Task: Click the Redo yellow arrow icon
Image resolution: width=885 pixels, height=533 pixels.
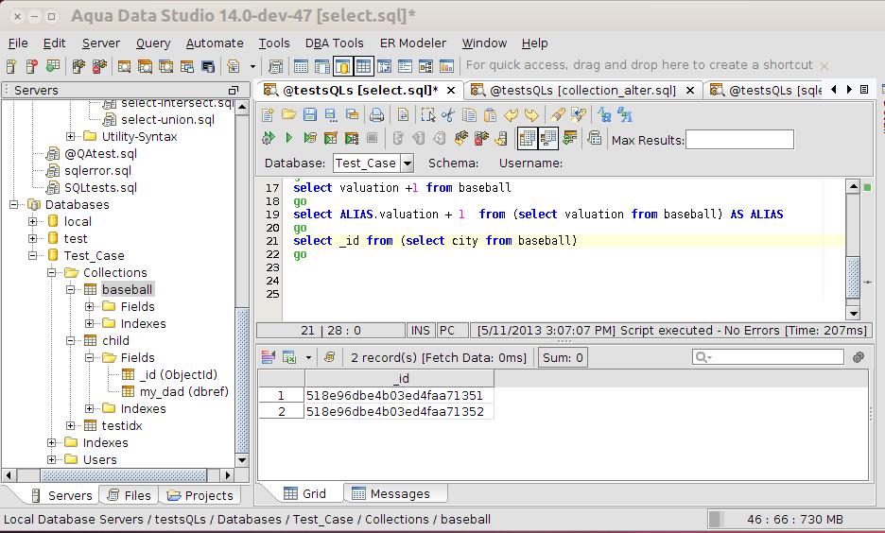Action: (531, 115)
